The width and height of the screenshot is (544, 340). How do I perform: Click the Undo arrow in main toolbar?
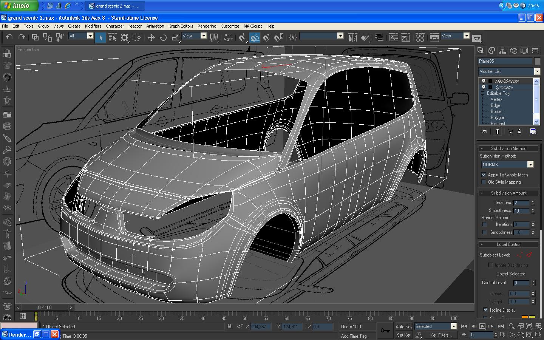(9, 37)
